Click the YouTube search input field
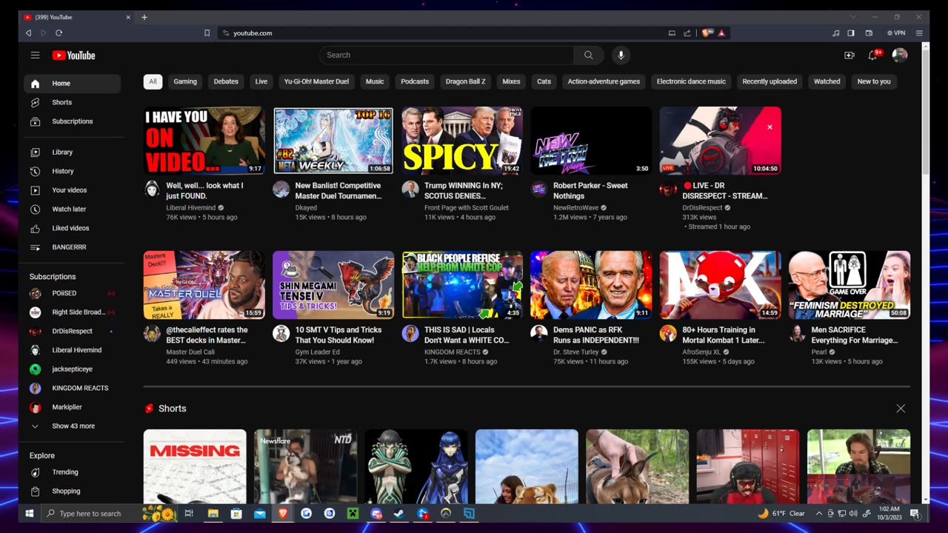 (x=447, y=55)
